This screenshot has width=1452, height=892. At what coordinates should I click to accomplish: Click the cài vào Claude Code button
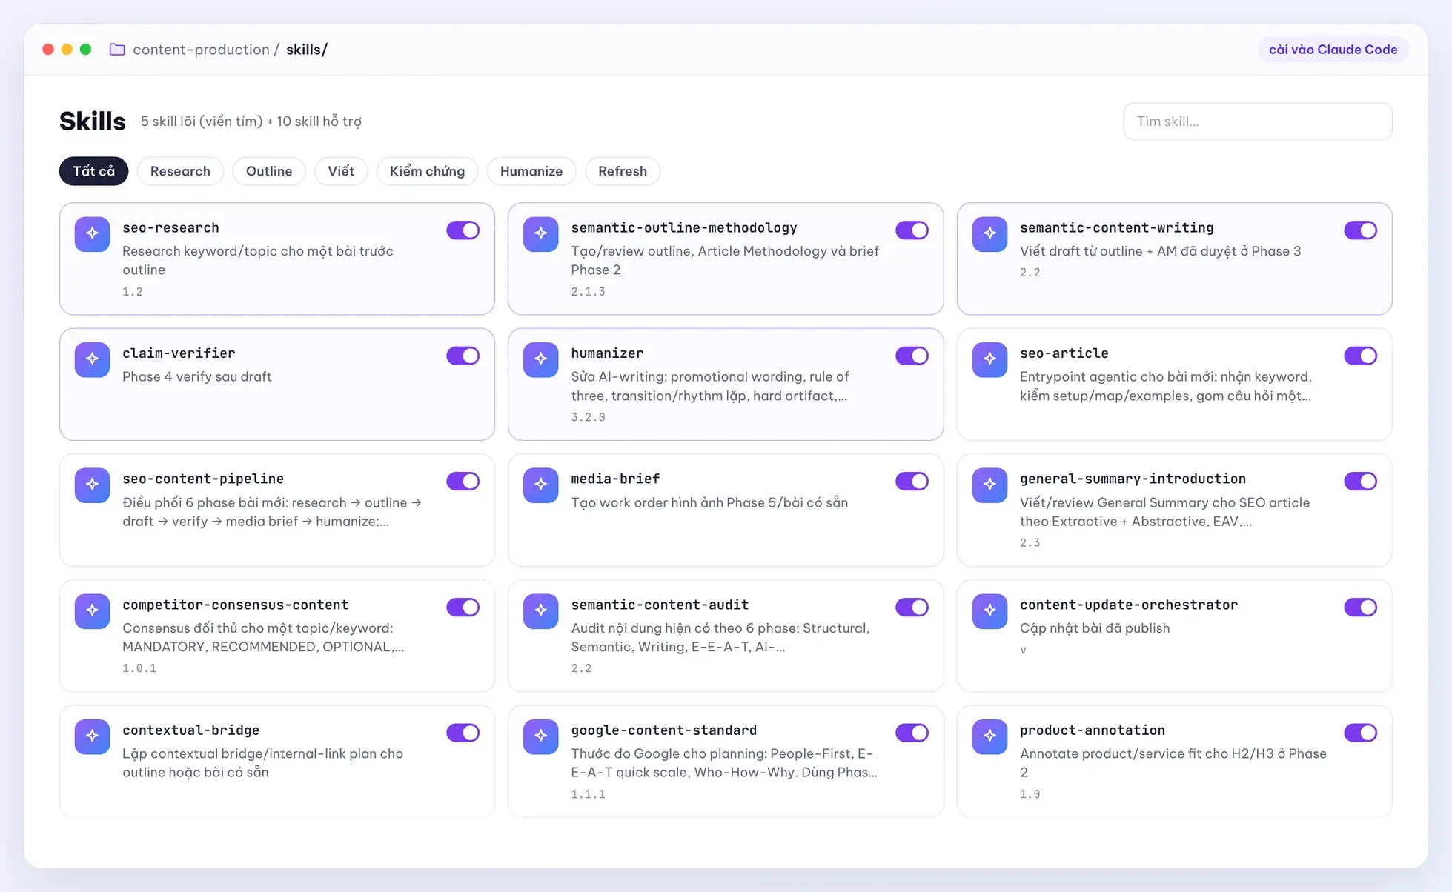click(x=1333, y=50)
